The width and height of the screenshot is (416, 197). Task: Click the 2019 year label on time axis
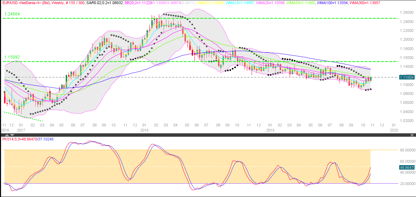tap(270, 130)
